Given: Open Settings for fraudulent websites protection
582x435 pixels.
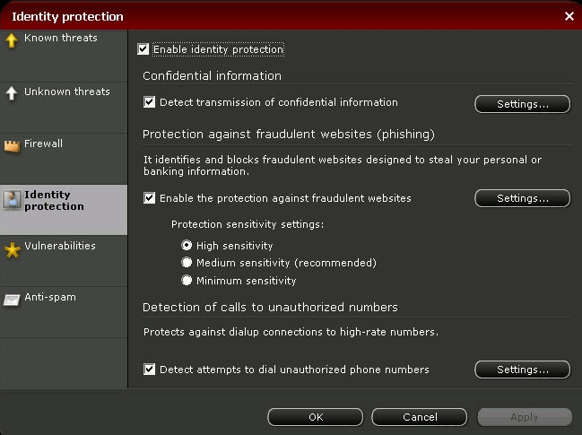Looking at the screenshot, I should 522,198.
